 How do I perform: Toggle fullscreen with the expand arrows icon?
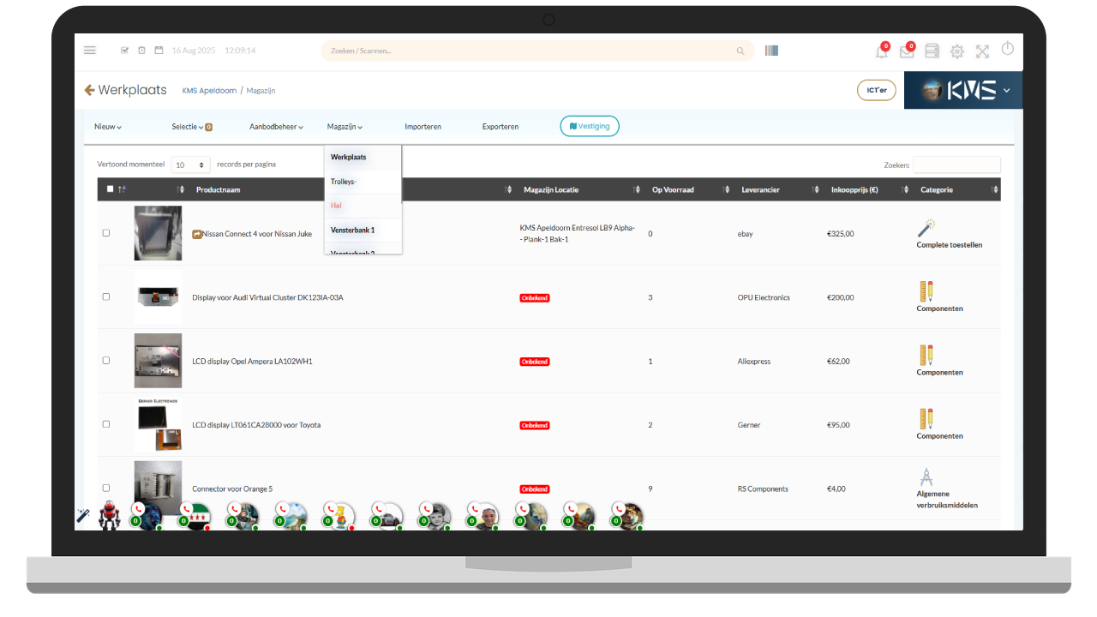click(x=982, y=51)
